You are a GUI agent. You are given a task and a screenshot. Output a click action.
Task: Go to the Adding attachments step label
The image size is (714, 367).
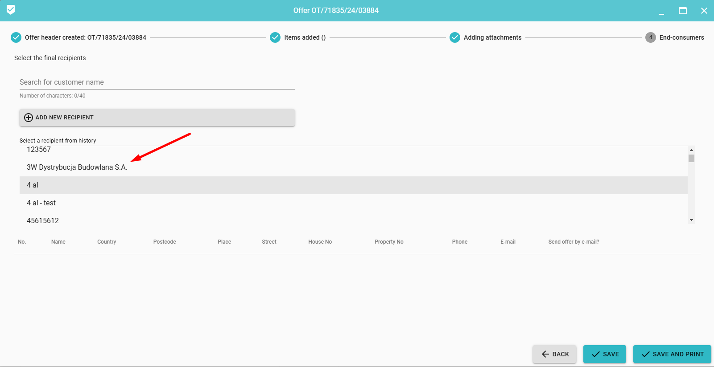pos(492,37)
